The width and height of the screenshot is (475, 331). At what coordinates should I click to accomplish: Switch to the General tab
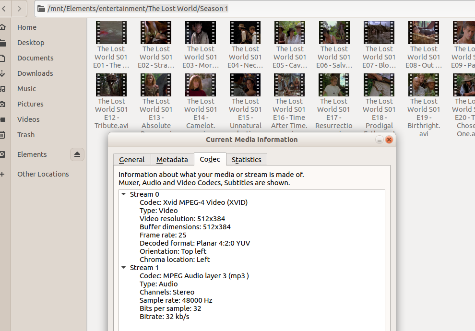tap(132, 160)
